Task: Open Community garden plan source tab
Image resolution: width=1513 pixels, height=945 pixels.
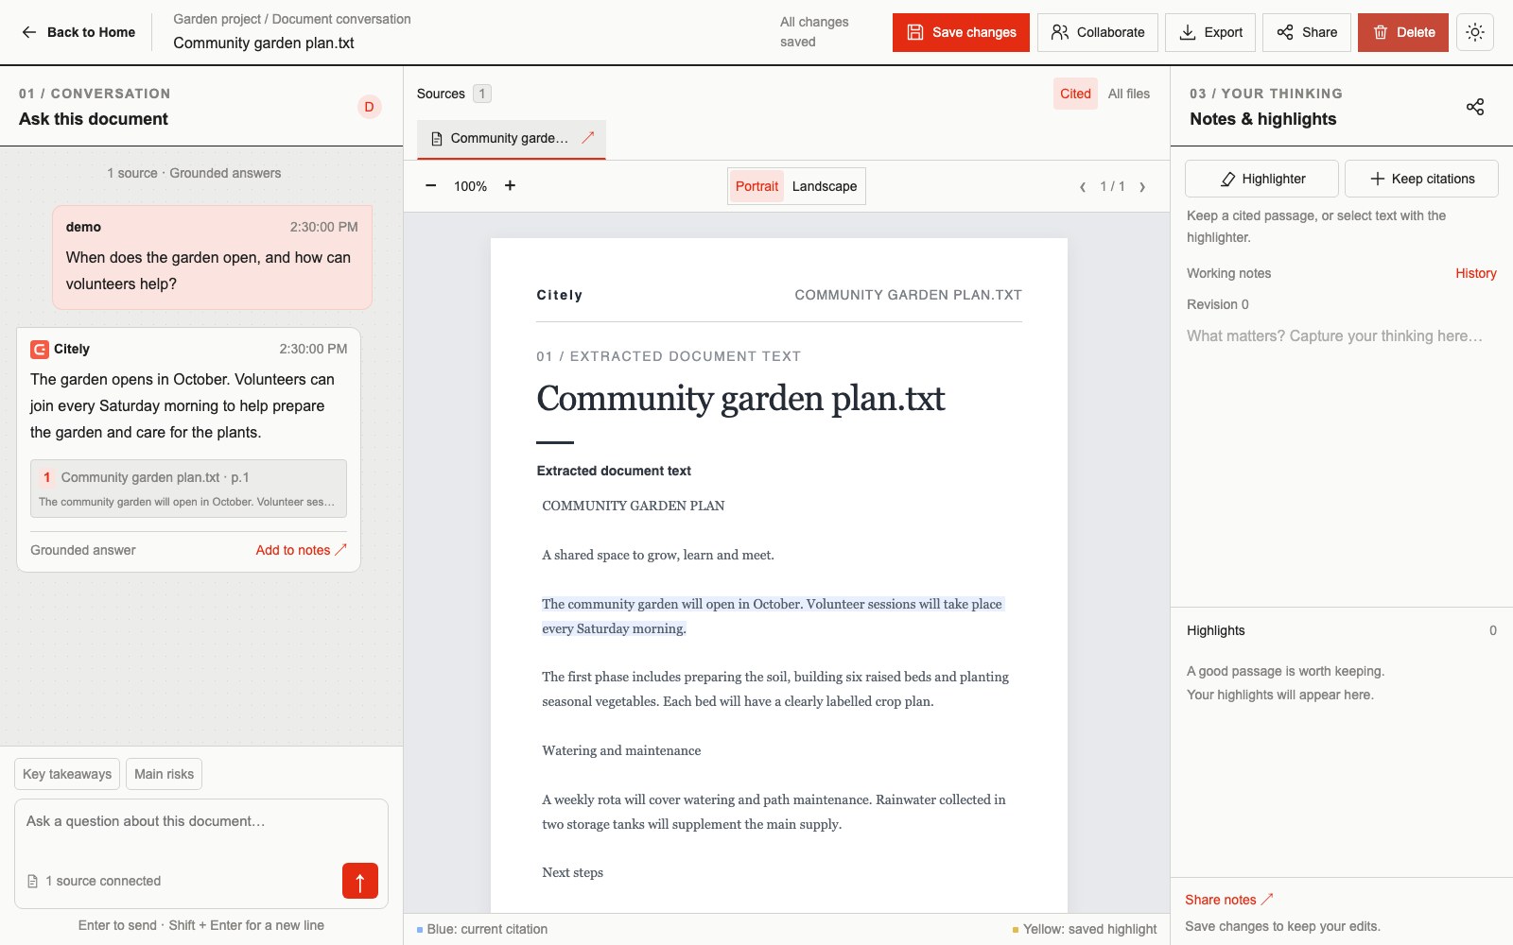Action: [511, 139]
